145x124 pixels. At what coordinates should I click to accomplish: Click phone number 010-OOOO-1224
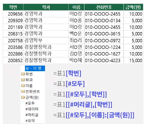pyautogui.click(x=104, y=47)
